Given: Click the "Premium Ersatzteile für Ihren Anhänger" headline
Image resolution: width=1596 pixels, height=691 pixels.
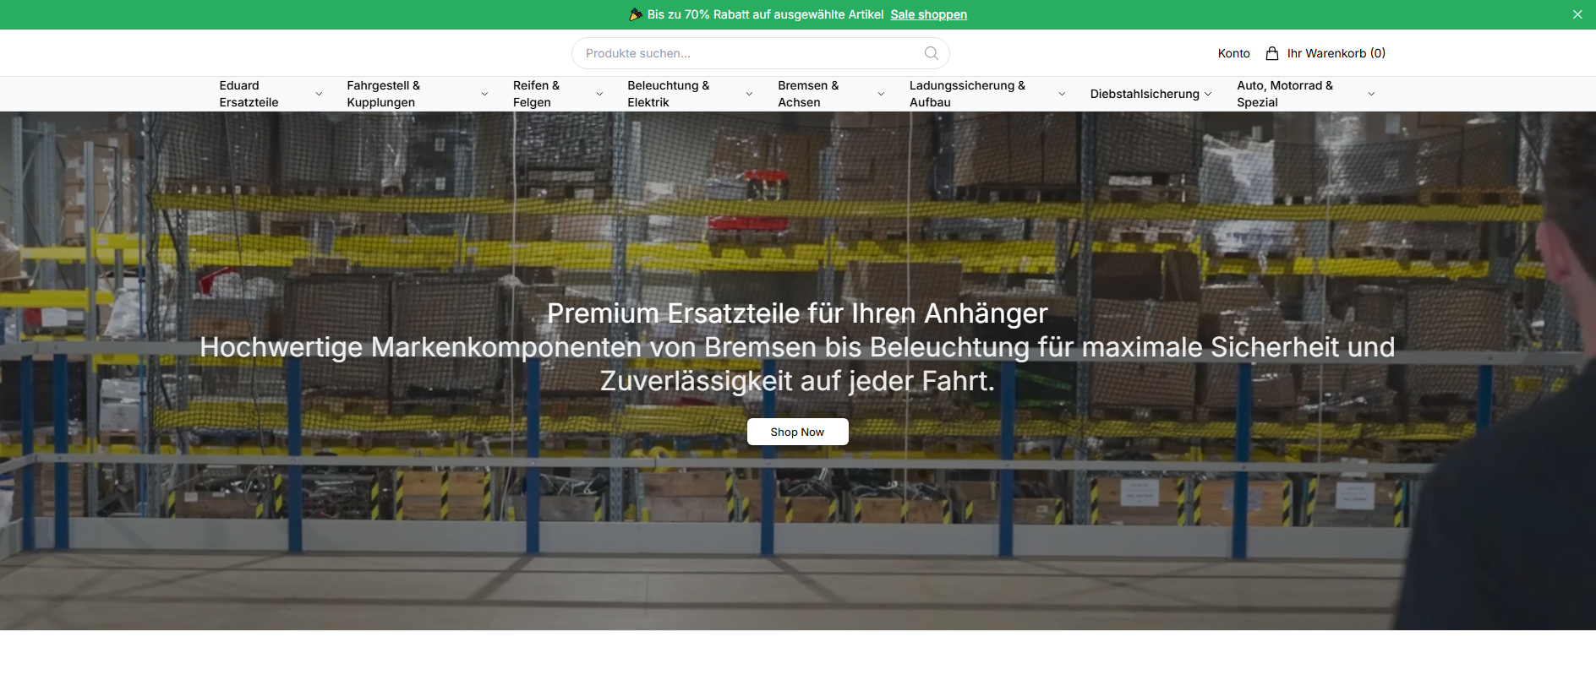Looking at the screenshot, I should (797, 313).
